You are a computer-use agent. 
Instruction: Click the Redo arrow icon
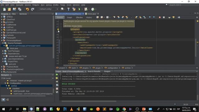coord(33,9)
